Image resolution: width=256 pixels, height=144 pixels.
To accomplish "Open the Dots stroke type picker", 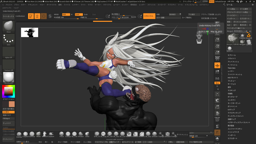I will pos(9,39).
